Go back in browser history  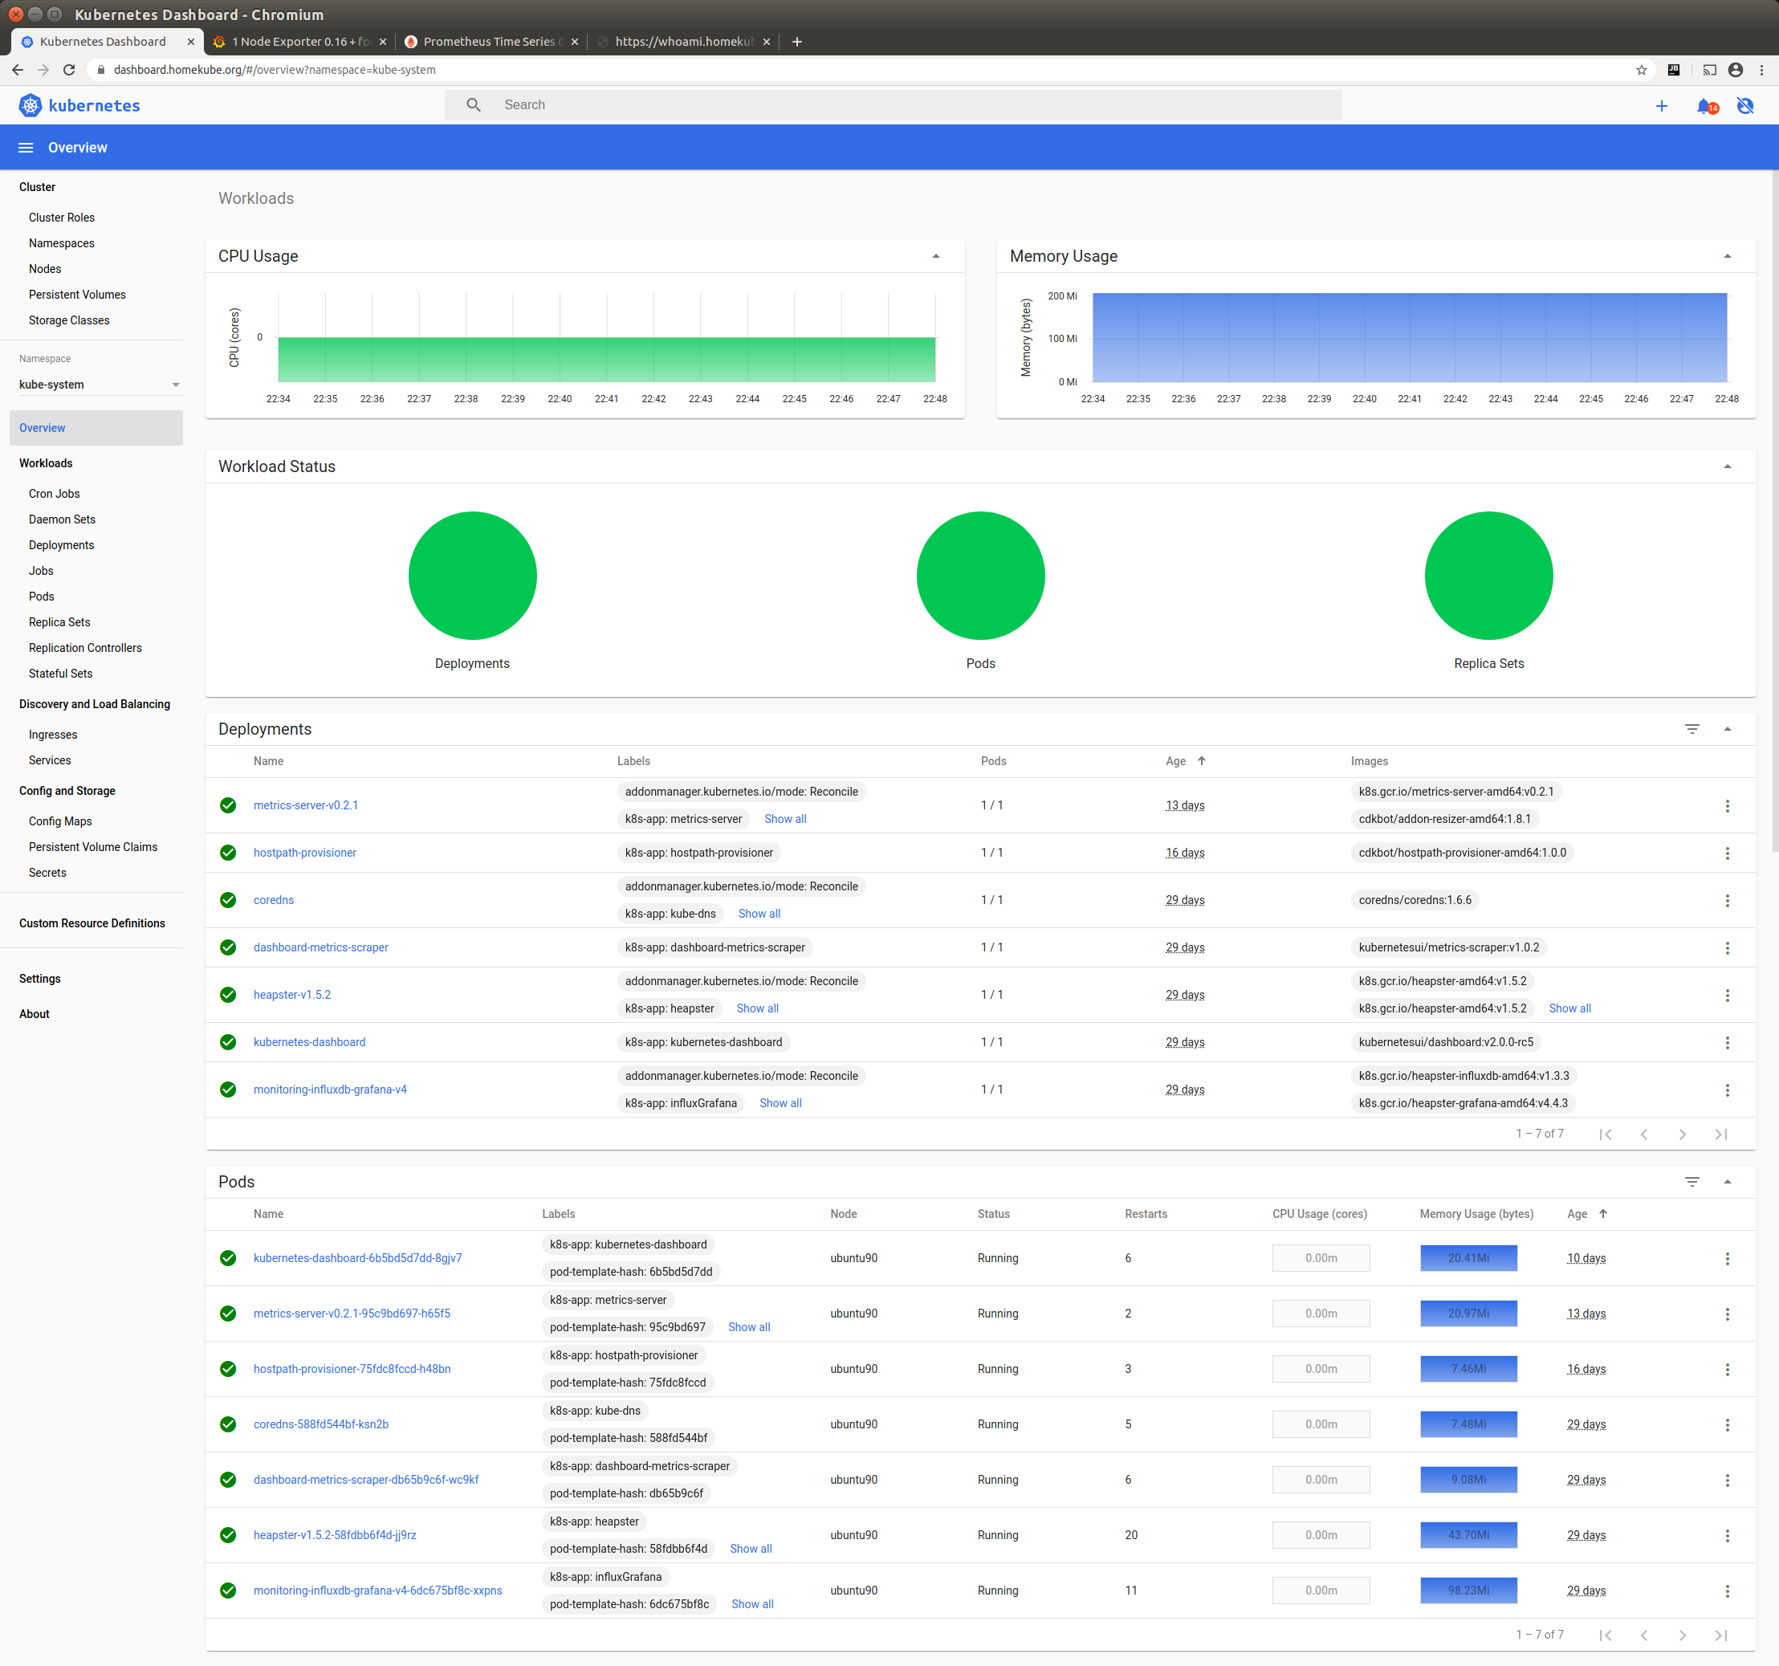coord(18,70)
